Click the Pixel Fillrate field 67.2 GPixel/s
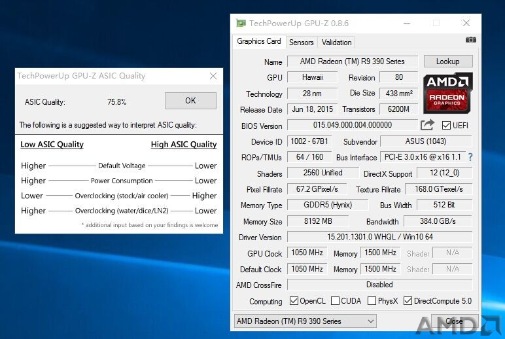Viewport: 505px width, 339px height. (317, 189)
